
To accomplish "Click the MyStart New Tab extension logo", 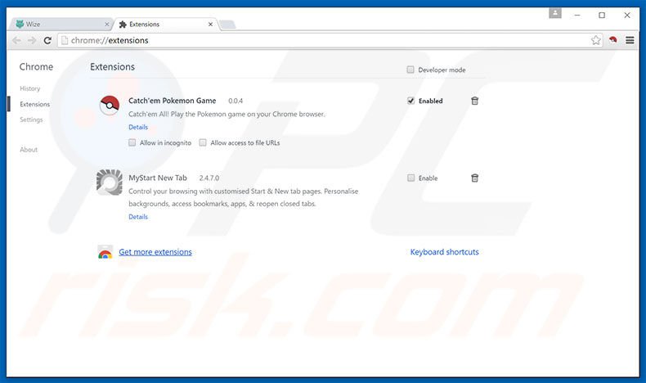I will [110, 182].
